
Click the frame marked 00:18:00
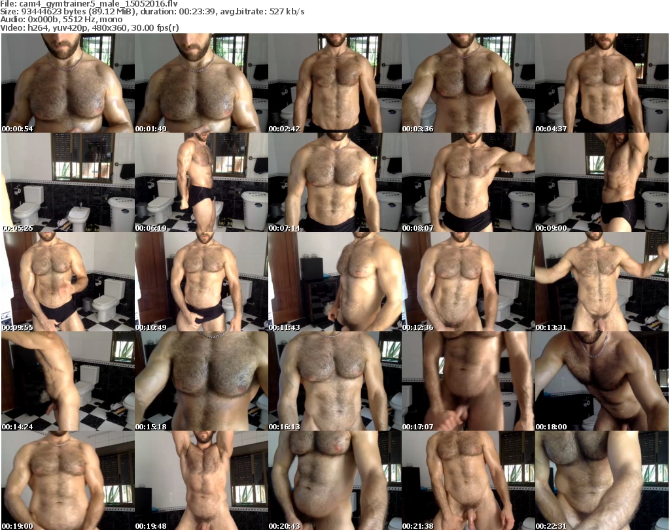click(602, 381)
